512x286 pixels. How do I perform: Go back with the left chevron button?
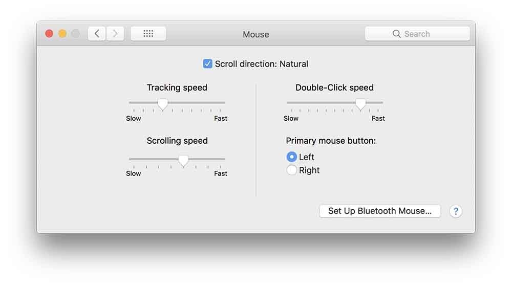97,34
